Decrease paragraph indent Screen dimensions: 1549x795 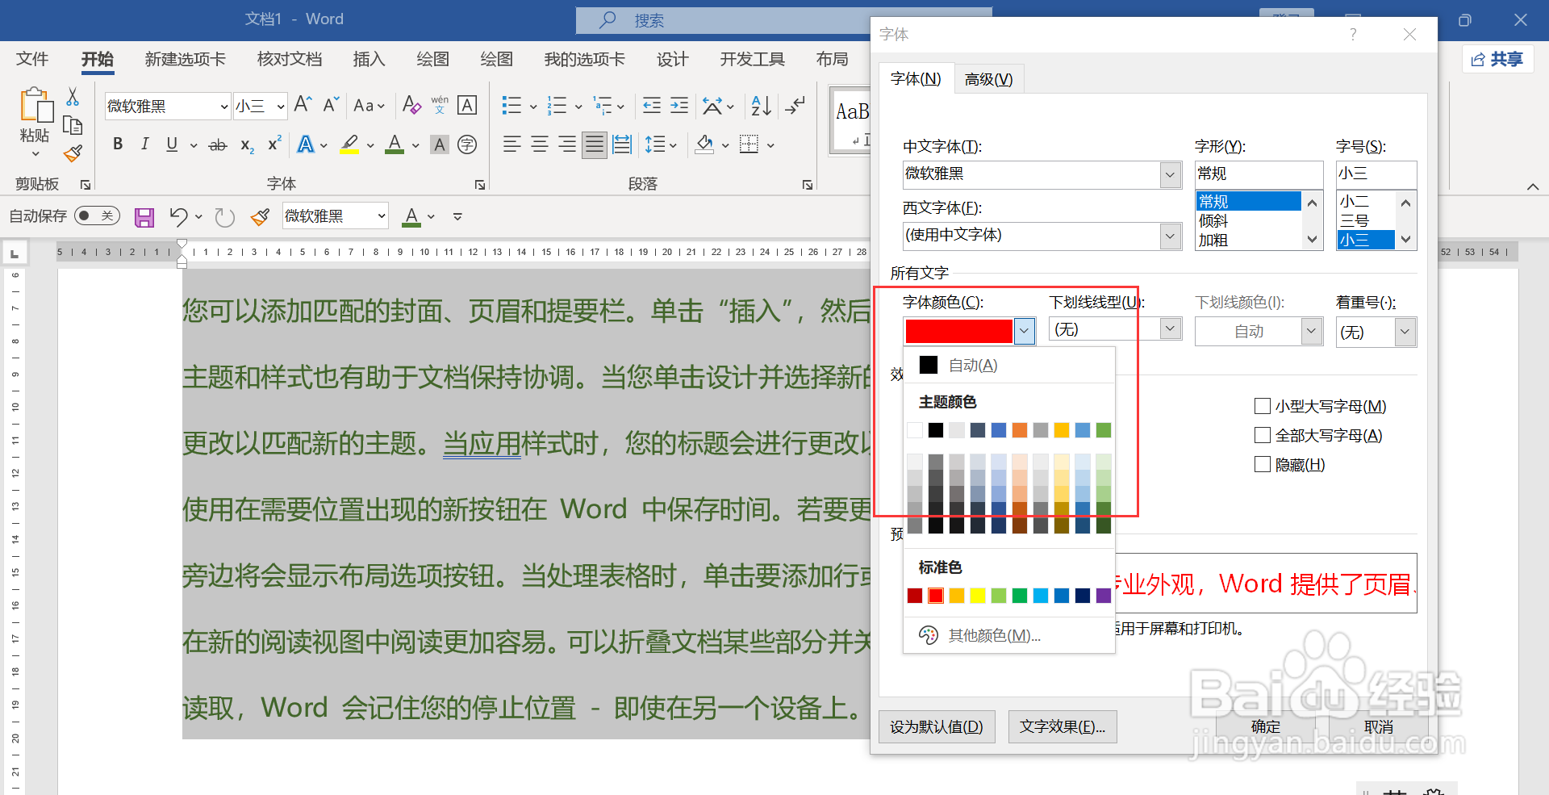tap(652, 105)
